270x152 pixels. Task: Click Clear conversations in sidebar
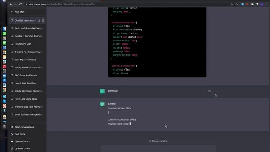point(27,127)
